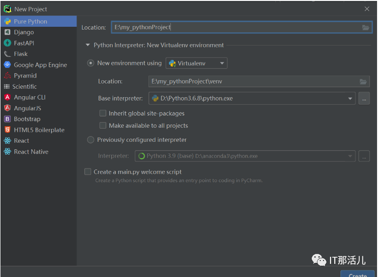Enable Inherit global site-packages

pos(103,113)
